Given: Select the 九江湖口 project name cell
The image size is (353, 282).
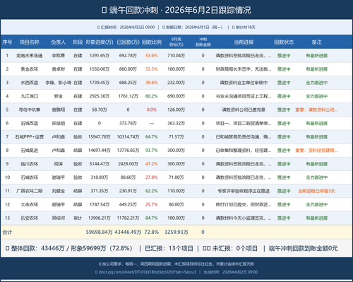Looking at the screenshot, I should 30,96.
